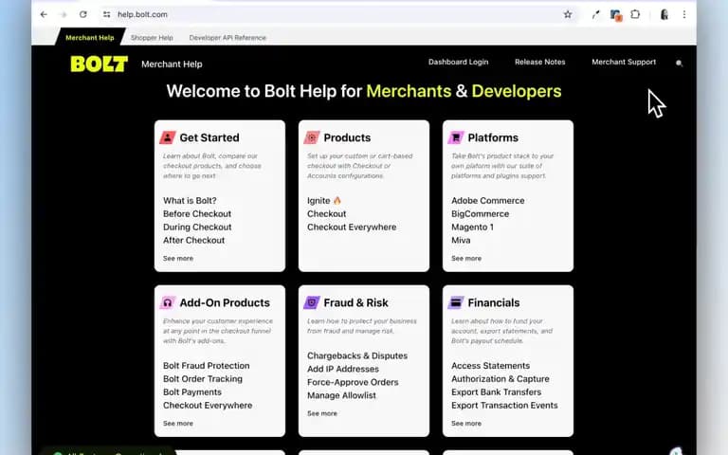Switch to the Shopper Help tab
Viewport: 728px width, 455px height.
coord(152,38)
